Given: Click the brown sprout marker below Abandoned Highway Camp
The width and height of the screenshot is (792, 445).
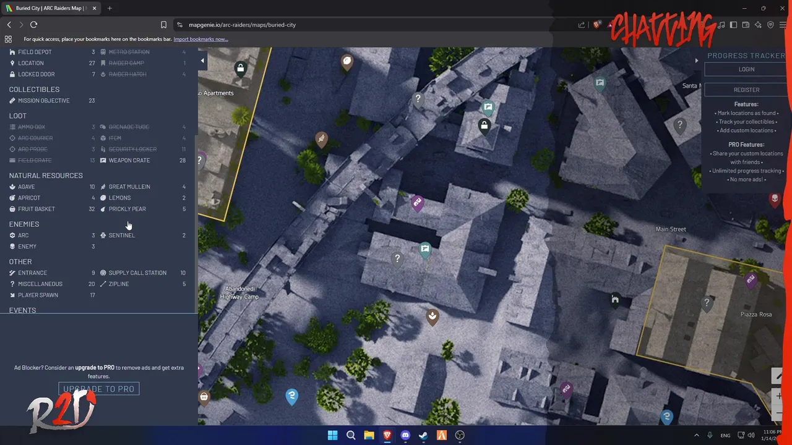Looking at the screenshot, I should coord(433,317).
